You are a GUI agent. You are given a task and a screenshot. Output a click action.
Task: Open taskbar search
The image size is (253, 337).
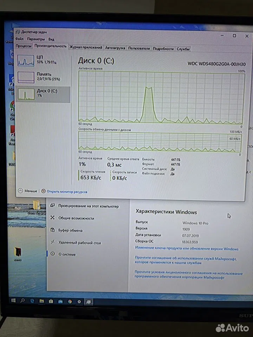(x=22, y=300)
